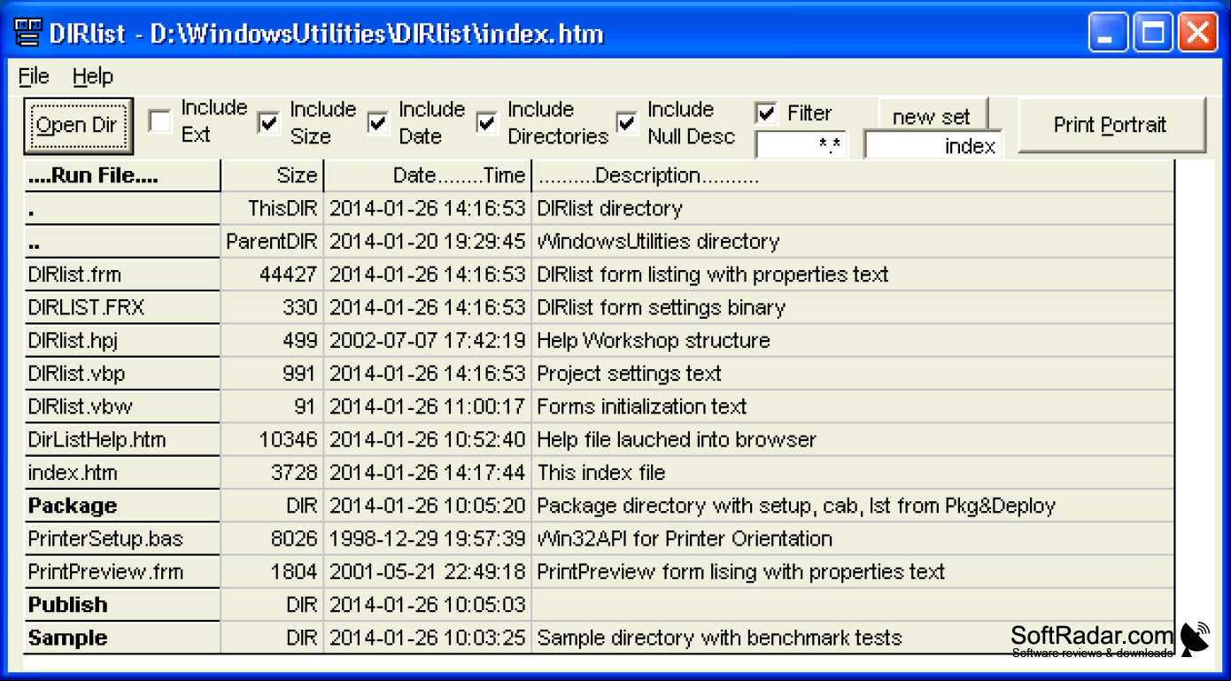Select the Package directory entry

tap(122, 506)
